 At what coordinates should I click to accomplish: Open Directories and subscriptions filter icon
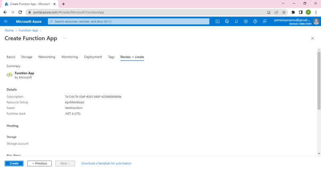(x=227, y=22)
